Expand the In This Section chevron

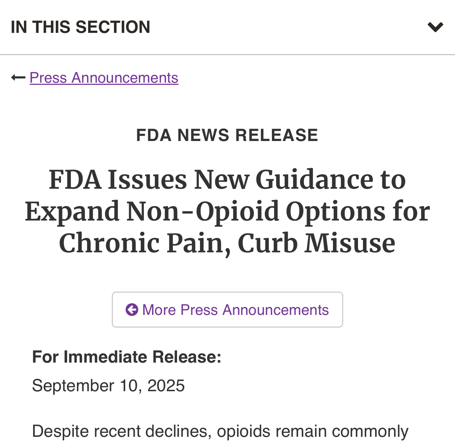pyautogui.click(x=435, y=27)
